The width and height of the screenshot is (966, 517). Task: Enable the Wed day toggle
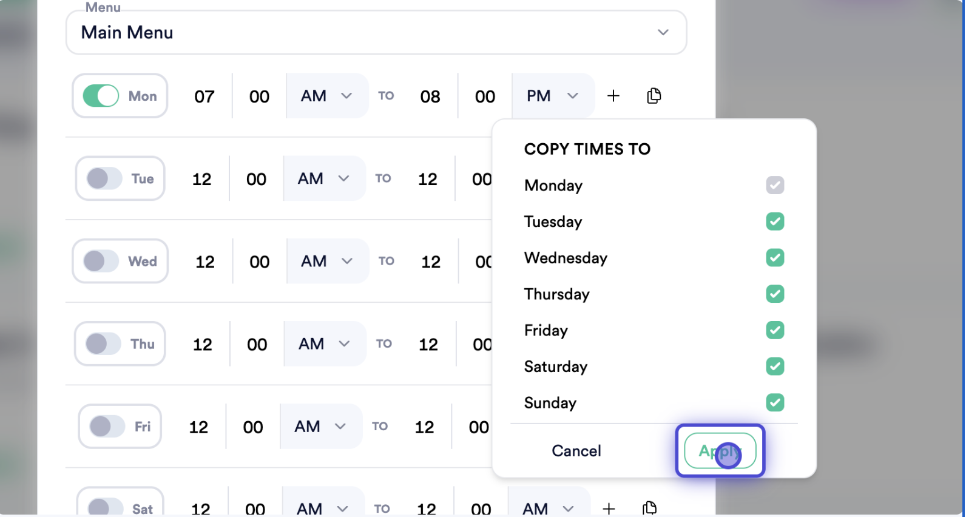pos(101,261)
